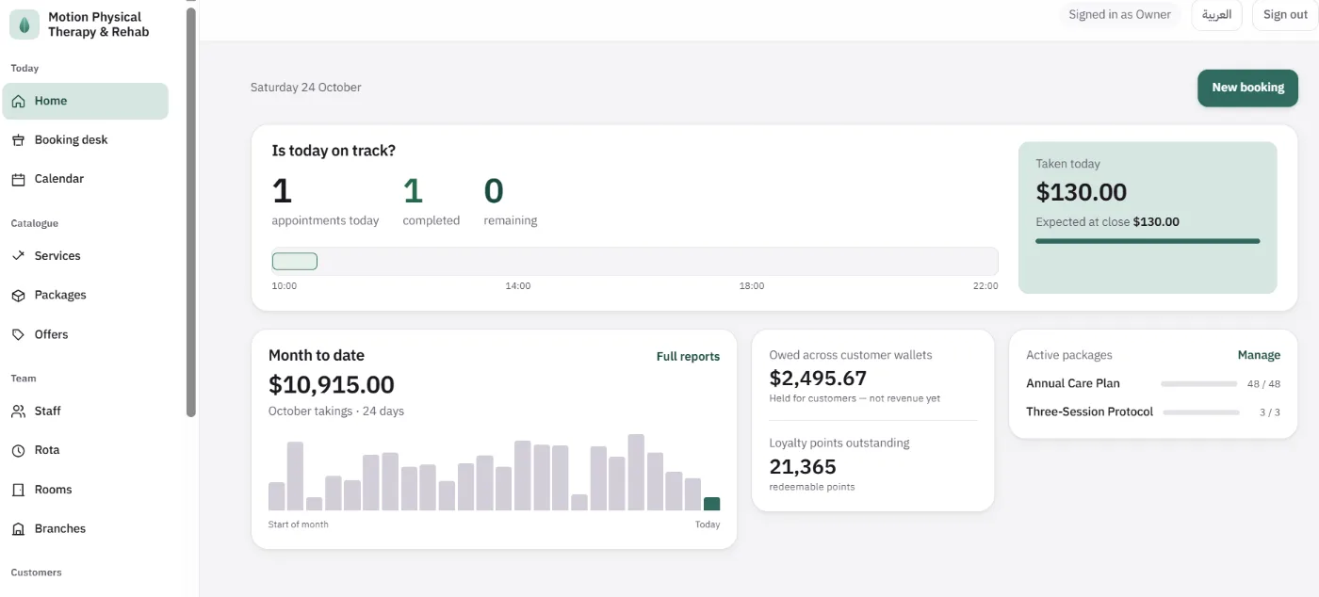
Task: Click the Rota clock icon
Action: (18, 450)
